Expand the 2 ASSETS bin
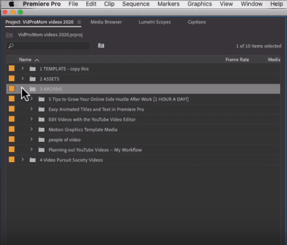This screenshot has width=287, height=245. point(23,79)
